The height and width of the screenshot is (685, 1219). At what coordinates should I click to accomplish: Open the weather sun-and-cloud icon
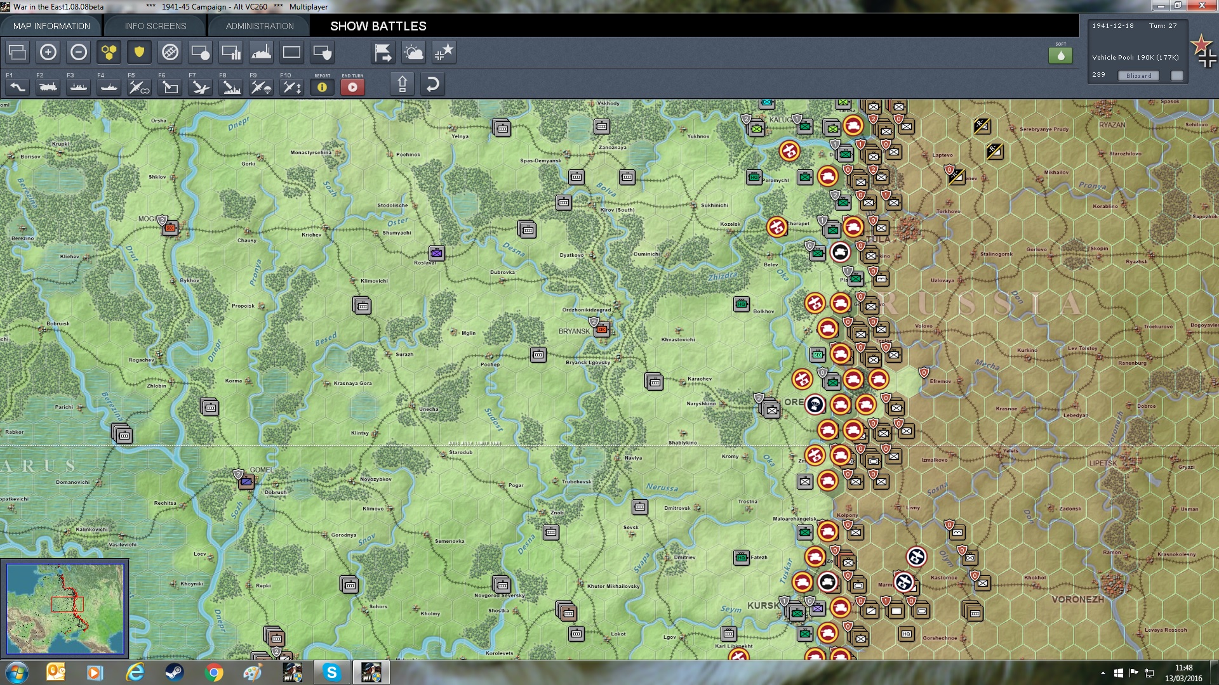(414, 52)
